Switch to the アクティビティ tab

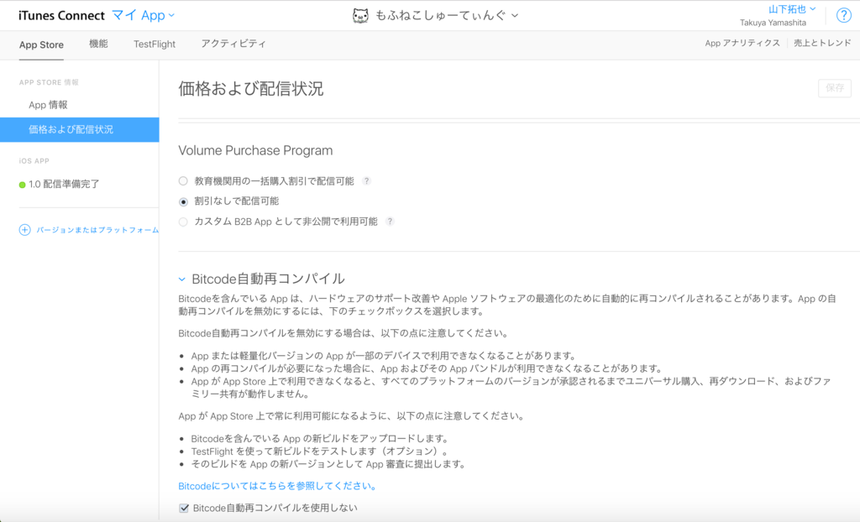pos(233,44)
